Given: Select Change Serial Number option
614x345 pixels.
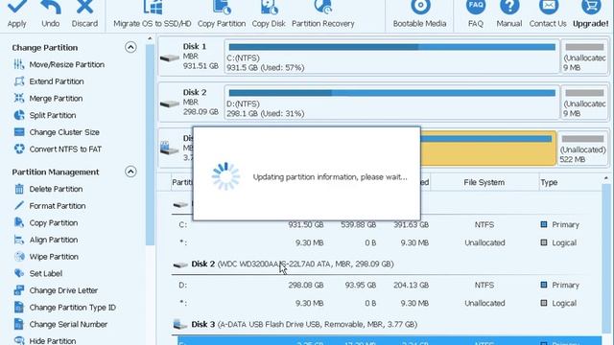Looking at the screenshot, I should click(60, 324).
